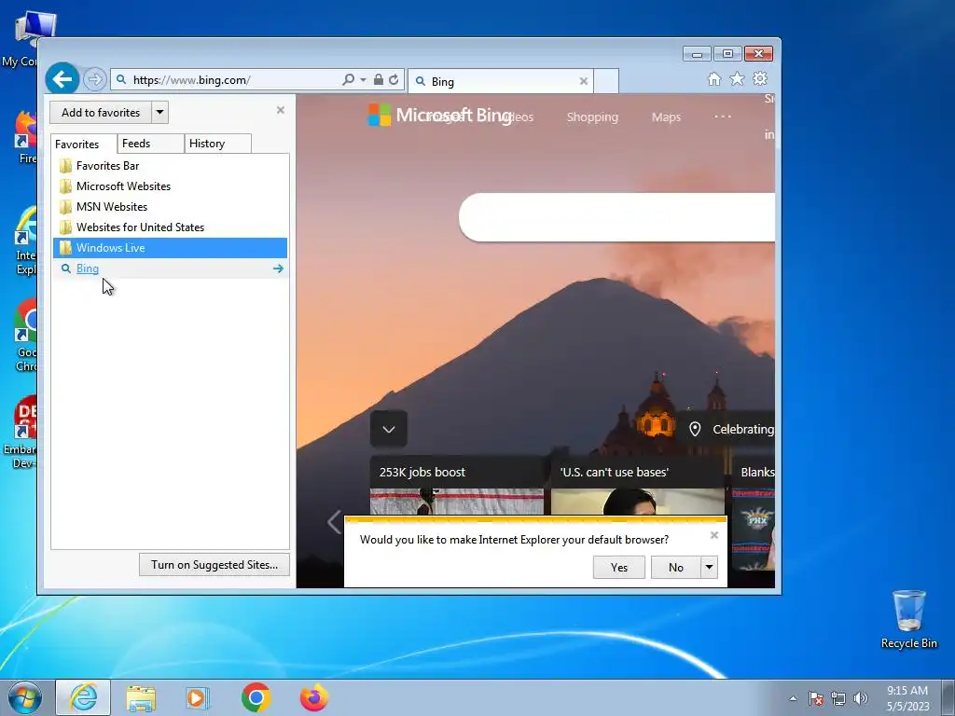Collapse the news feed with chevron button
The height and width of the screenshot is (716, 955).
pos(389,429)
